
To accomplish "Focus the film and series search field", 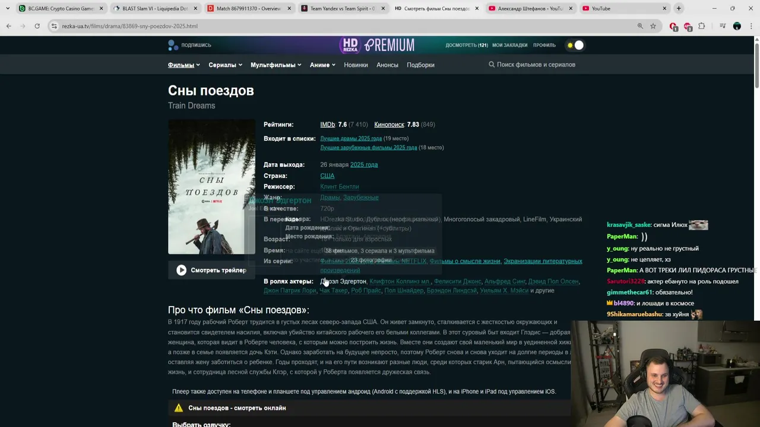I will (536, 65).
